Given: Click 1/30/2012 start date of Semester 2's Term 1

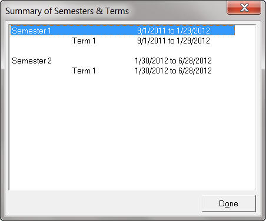Looking at the screenshot, I should 151,71.
